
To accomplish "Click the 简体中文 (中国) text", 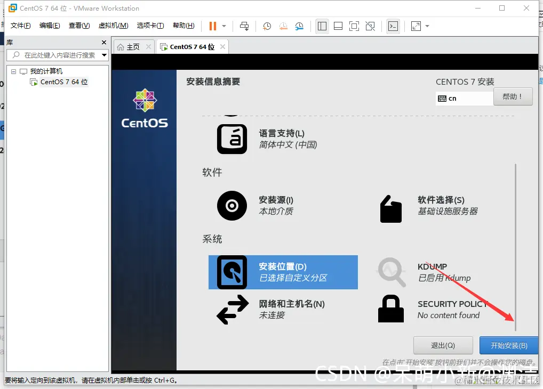I will 288,144.
